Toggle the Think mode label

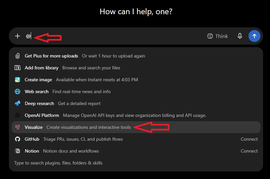[222, 36]
